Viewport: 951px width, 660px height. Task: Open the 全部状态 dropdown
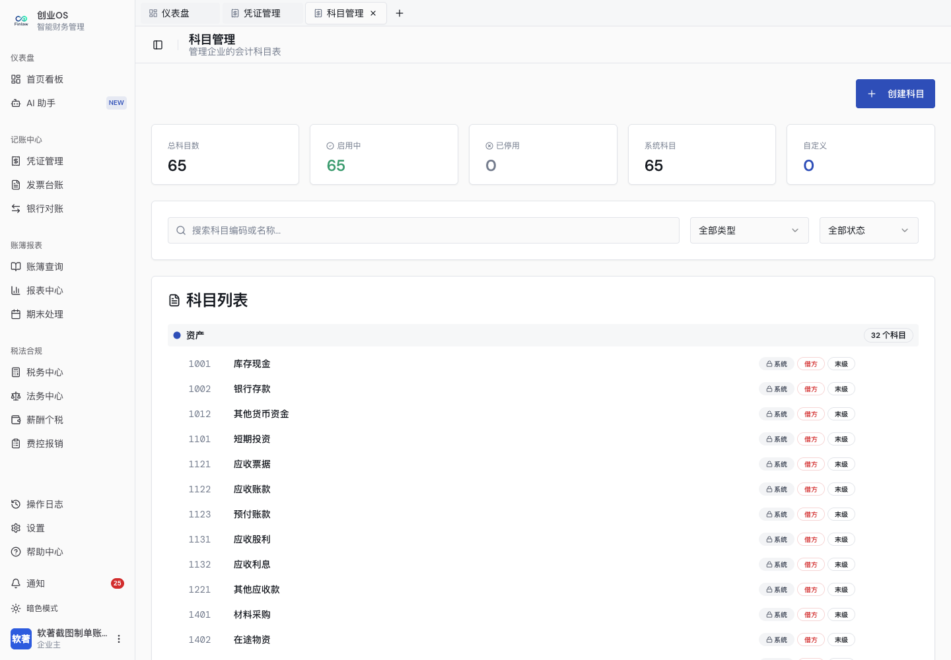coord(869,230)
